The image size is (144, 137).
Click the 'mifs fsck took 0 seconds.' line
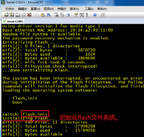click(45, 62)
